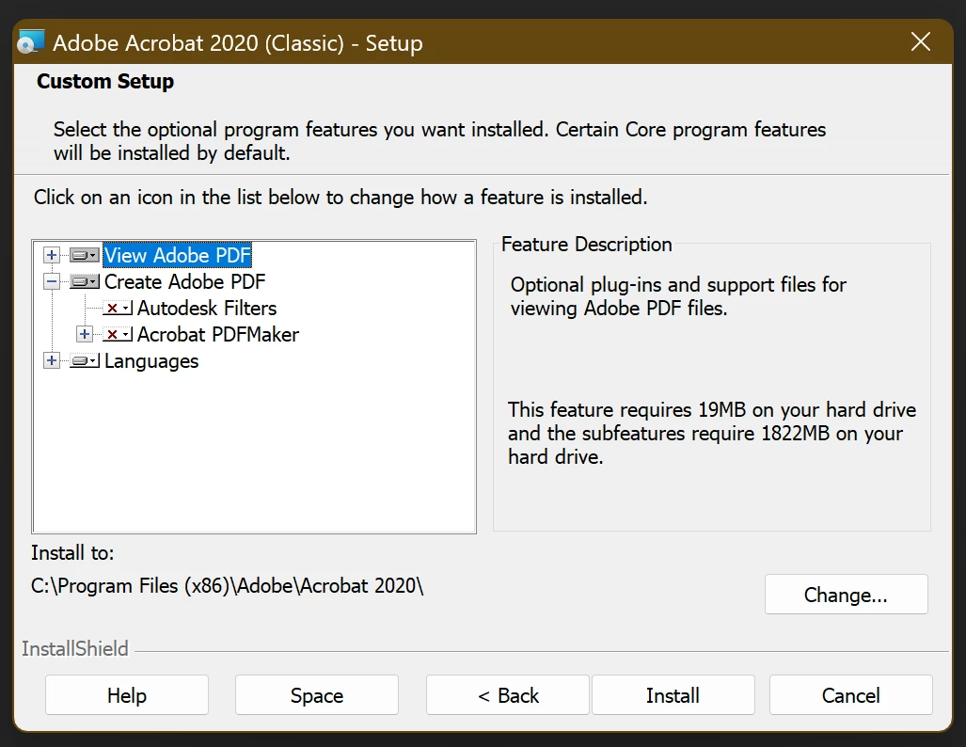Click the install path C:\Program Files (x86)\Adobe\Acrobat 2020\
Screen dimensions: 966x747
228,585
